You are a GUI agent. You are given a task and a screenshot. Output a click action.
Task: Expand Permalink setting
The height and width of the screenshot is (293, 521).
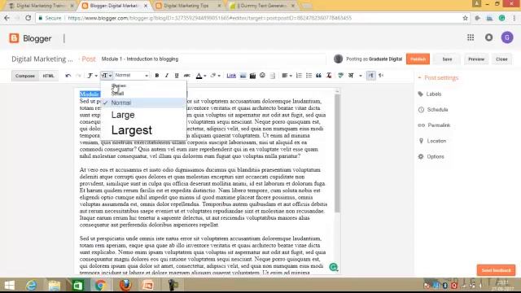434,125
